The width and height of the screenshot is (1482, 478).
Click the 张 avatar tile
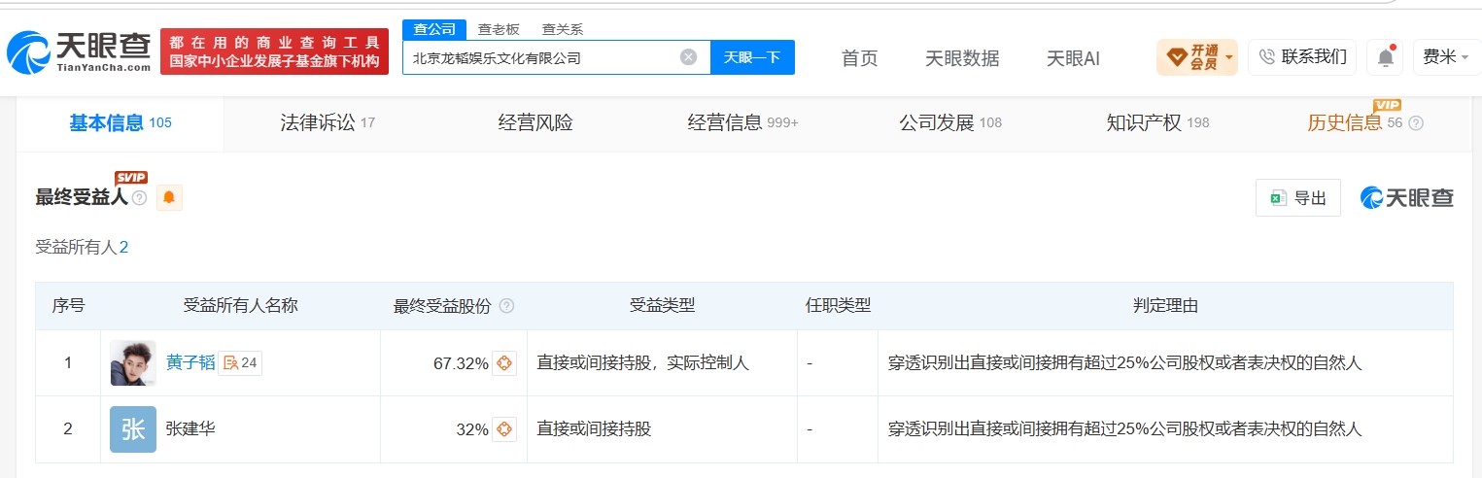tap(133, 428)
